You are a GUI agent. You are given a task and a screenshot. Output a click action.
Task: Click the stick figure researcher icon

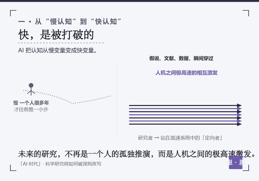(x=31, y=89)
